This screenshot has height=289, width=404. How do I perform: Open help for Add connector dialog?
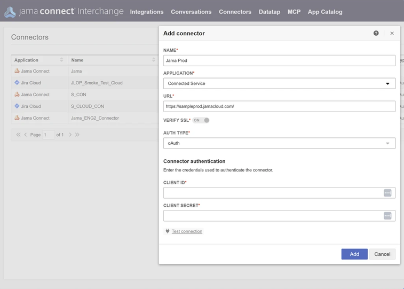click(x=376, y=33)
